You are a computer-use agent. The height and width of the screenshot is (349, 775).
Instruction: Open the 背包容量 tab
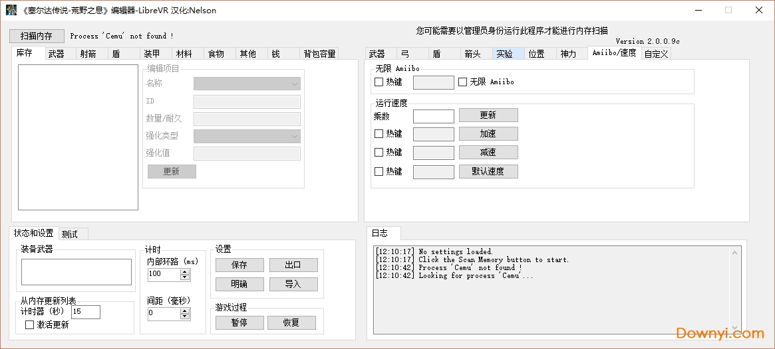(x=319, y=54)
